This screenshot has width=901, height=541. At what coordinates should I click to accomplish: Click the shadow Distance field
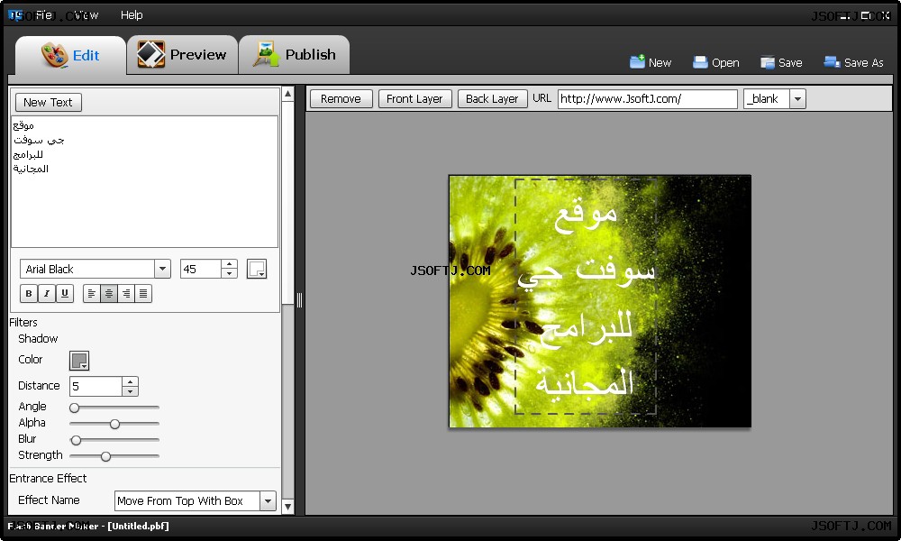click(x=96, y=386)
